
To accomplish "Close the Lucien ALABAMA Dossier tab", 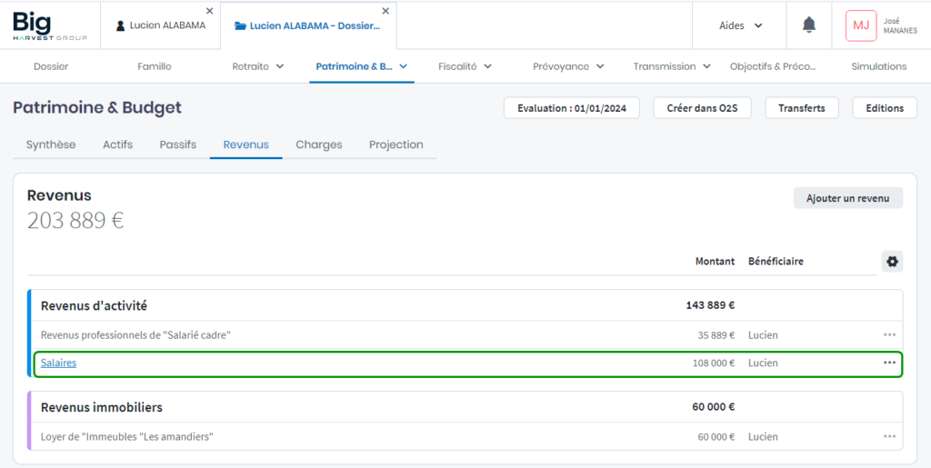I will coord(385,11).
